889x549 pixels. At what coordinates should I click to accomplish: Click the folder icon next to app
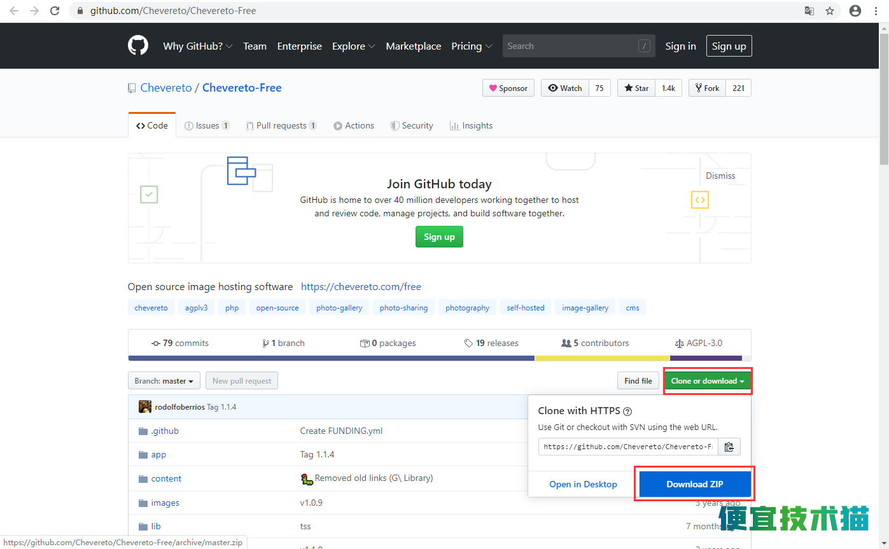click(143, 455)
